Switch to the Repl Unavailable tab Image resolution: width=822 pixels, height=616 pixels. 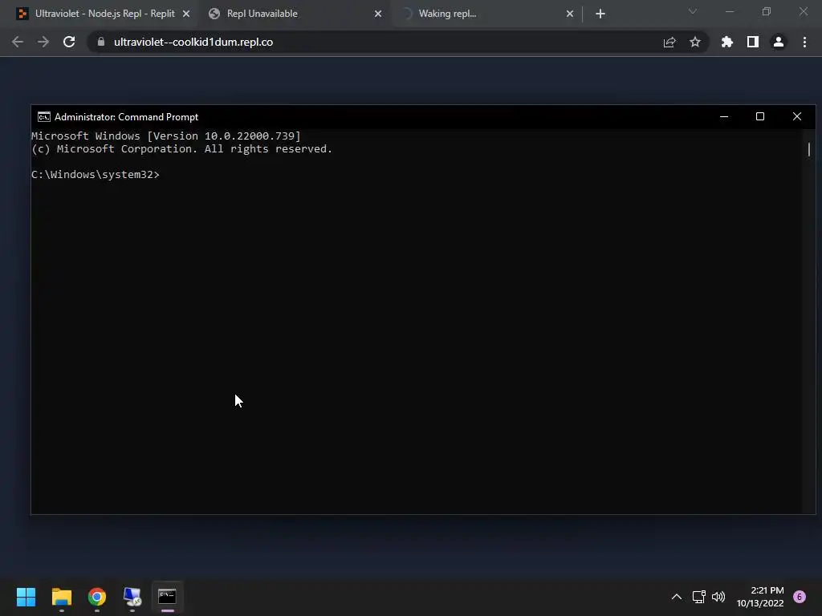[296, 14]
